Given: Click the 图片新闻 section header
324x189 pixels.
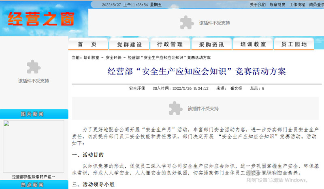Looking at the screenshot, I should click(x=33, y=113).
